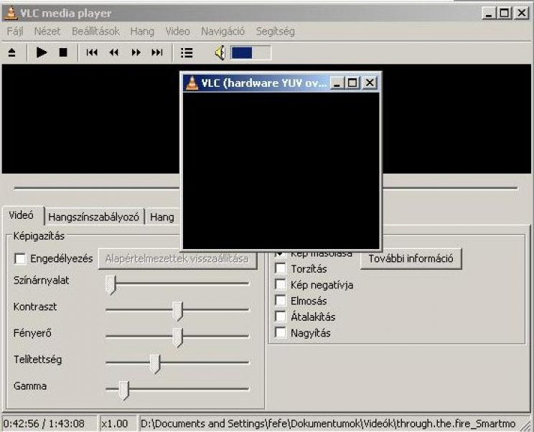Jump to previous track in toolbar

pos(92,52)
